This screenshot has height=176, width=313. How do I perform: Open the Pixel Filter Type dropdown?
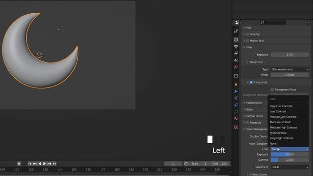(290, 69)
